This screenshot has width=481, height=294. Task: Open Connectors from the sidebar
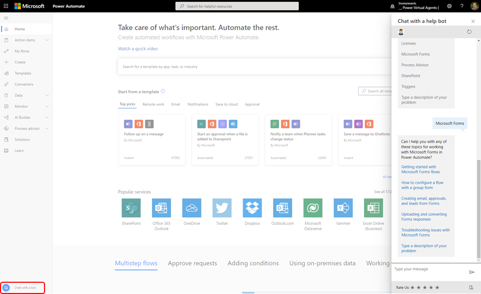[24, 84]
